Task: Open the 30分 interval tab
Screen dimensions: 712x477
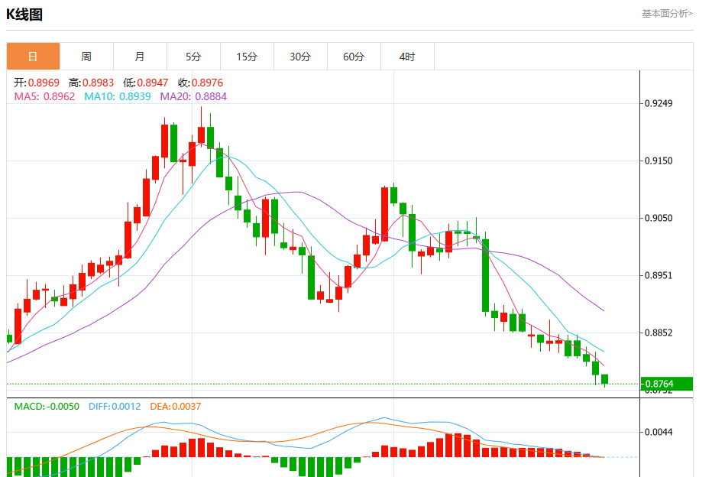Action: coord(300,57)
